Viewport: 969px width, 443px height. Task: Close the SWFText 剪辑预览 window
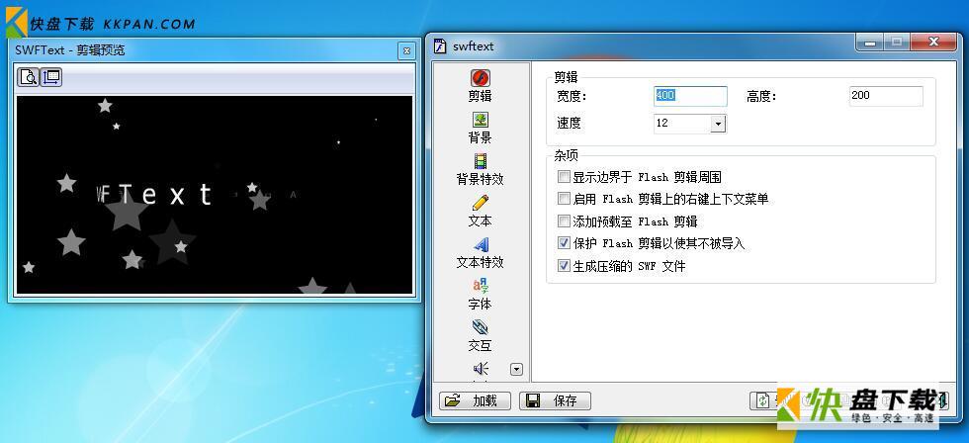(x=406, y=50)
